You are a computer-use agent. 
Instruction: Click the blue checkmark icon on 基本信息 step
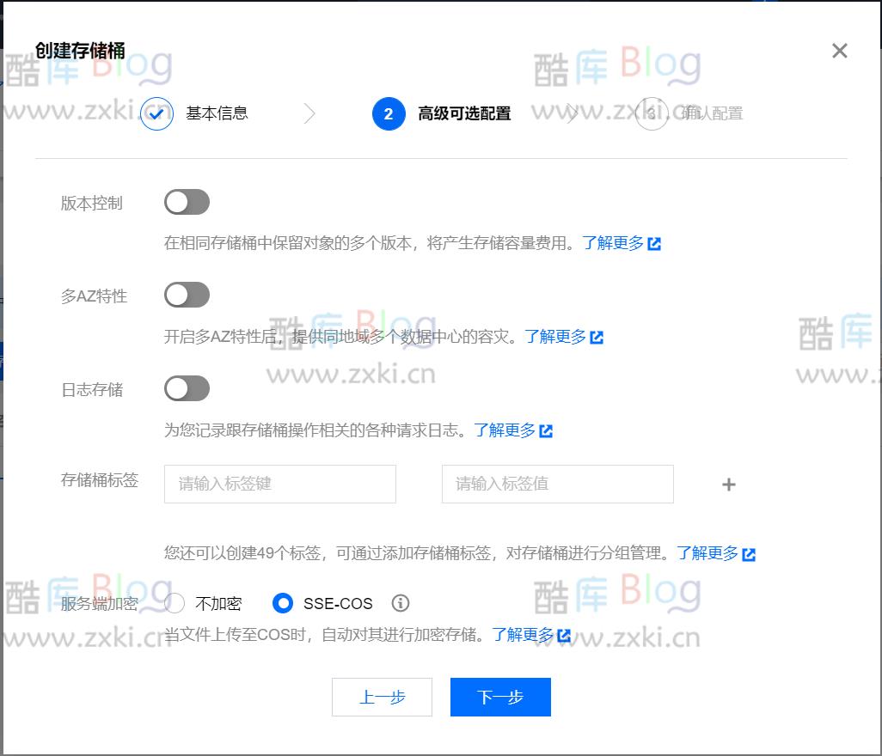click(x=156, y=113)
